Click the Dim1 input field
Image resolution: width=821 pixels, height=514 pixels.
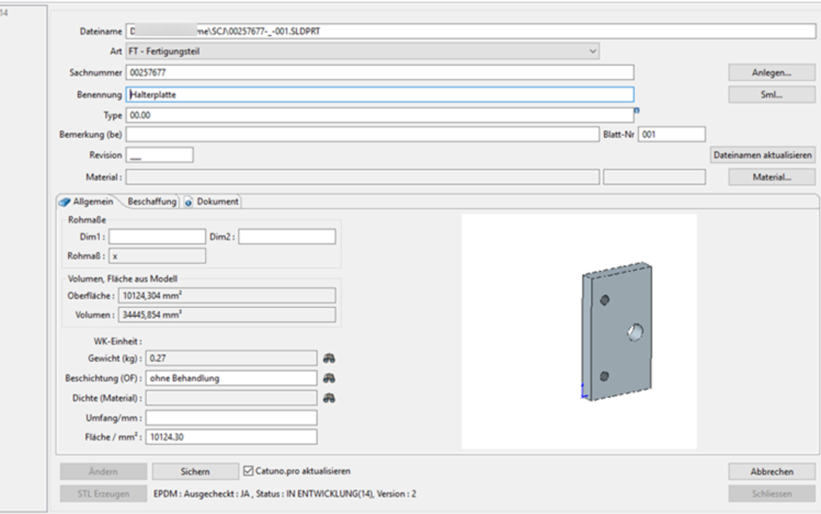tap(157, 237)
